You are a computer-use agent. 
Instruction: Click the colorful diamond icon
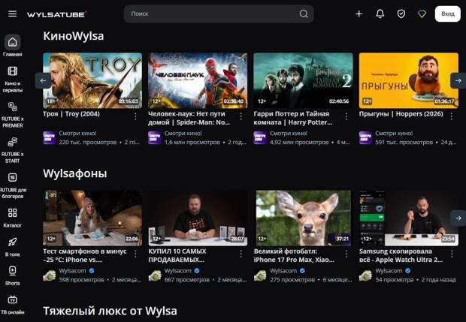422,14
